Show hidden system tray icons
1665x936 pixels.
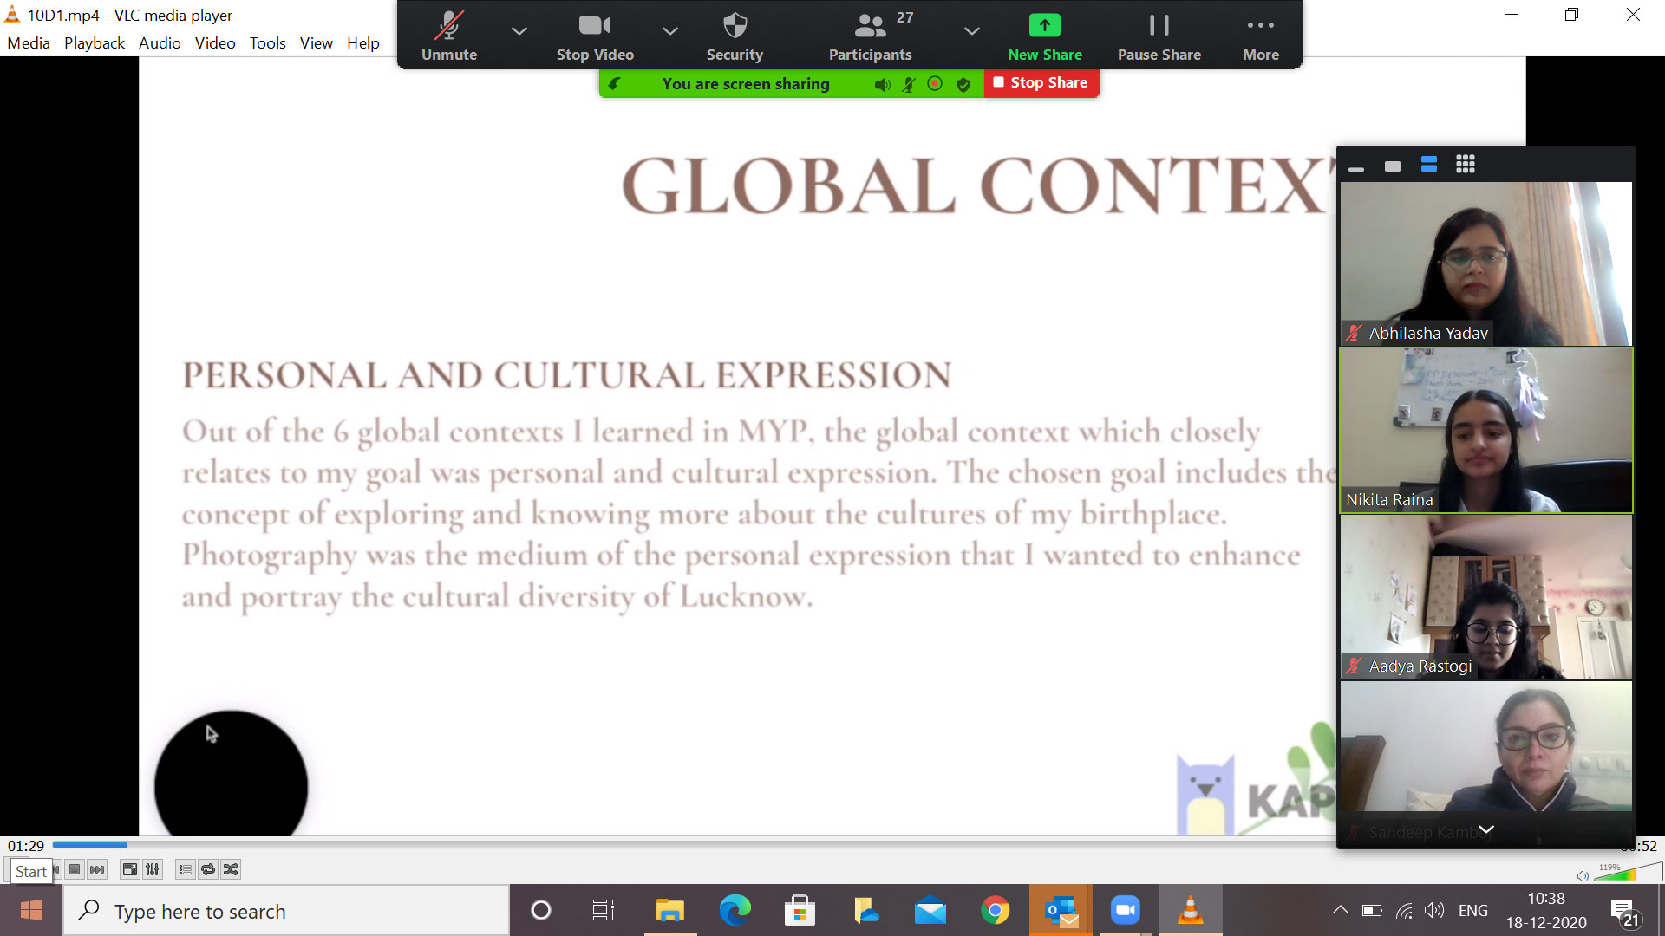pos(1340,910)
